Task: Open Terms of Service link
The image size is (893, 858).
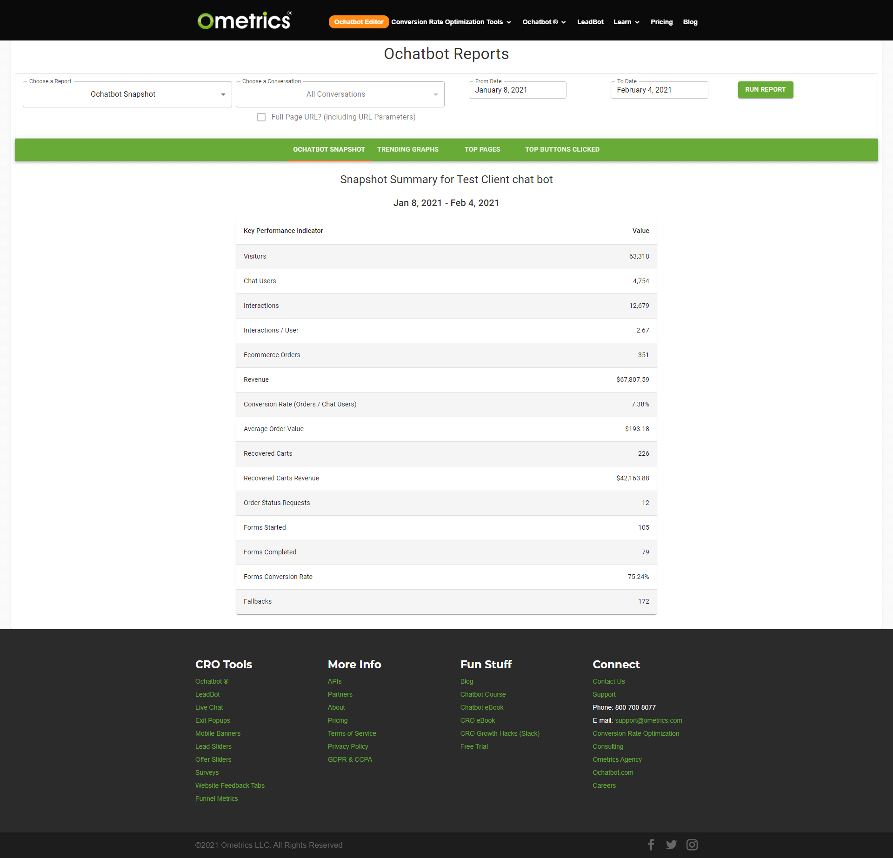Action: pyautogui.click(x=352, y=733)
